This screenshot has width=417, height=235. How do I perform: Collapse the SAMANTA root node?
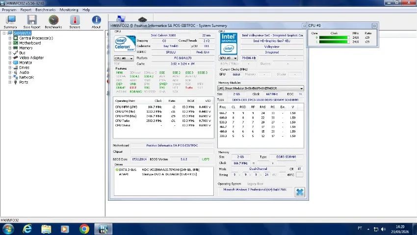pyautogui.click(x=4, y=33)
